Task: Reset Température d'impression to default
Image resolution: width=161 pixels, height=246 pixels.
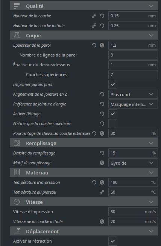Action: coord(94,182)
